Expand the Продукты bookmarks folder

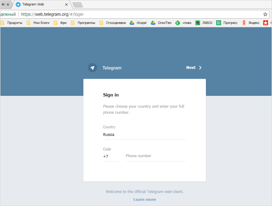[12, 23]
